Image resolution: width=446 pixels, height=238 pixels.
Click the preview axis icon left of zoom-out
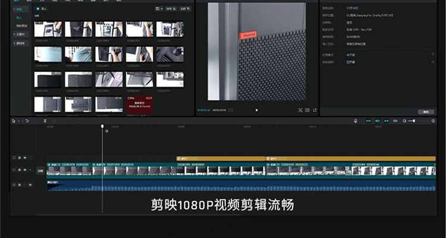tap(395, 121)
